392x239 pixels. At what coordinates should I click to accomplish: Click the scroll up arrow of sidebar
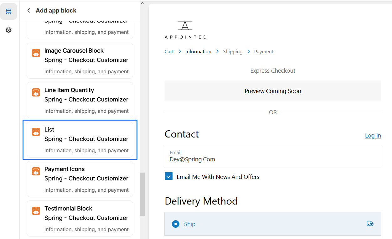[142, 3]
